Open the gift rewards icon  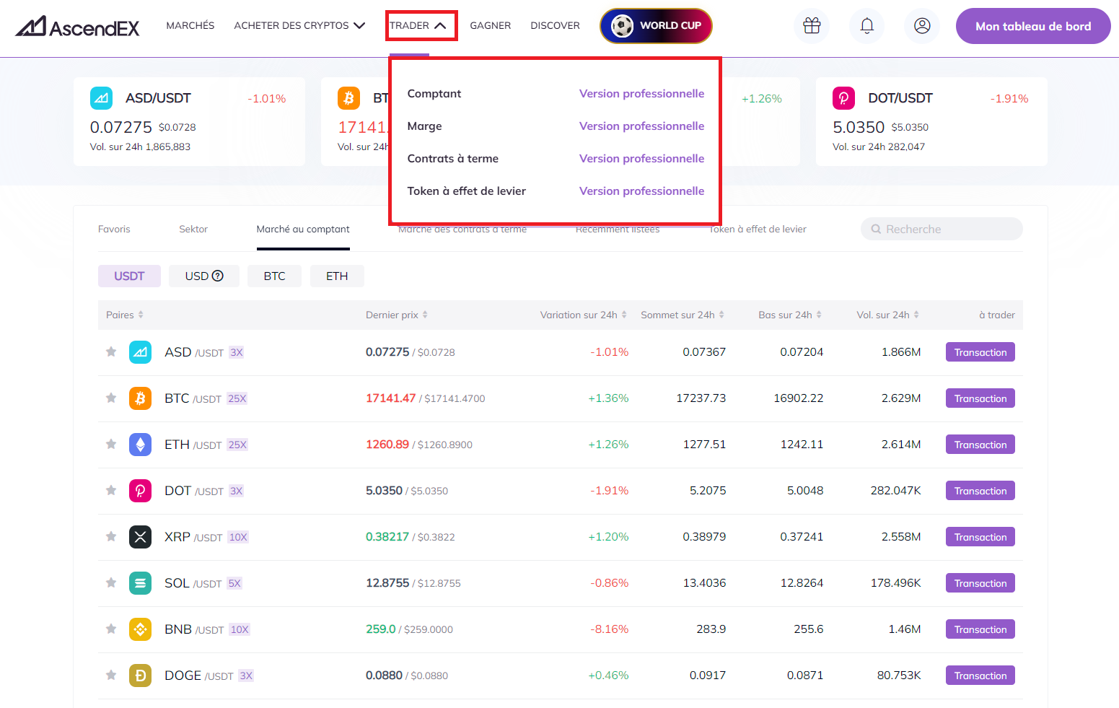[x=812, y=26]
